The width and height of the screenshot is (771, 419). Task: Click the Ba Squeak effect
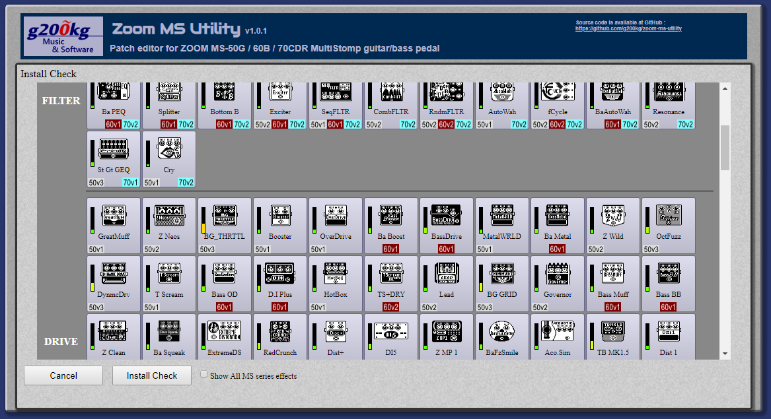click(x=169, y=337)
